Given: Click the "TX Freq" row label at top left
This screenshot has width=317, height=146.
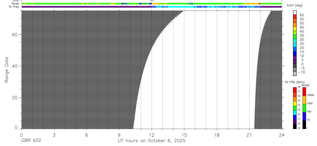Looking at the screenshot, I should click(14, 7).
